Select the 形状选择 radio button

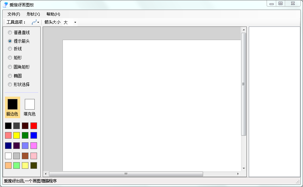[x=10, y=84]
